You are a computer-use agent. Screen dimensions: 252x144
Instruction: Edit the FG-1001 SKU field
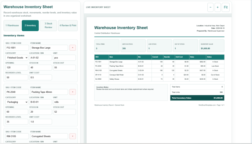click(x=17, y=48)
